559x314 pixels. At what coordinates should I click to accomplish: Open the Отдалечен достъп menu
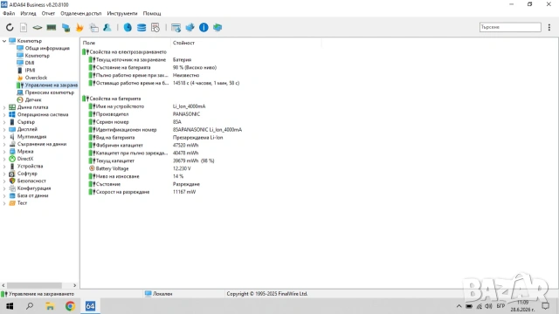[x=81, y=13]
